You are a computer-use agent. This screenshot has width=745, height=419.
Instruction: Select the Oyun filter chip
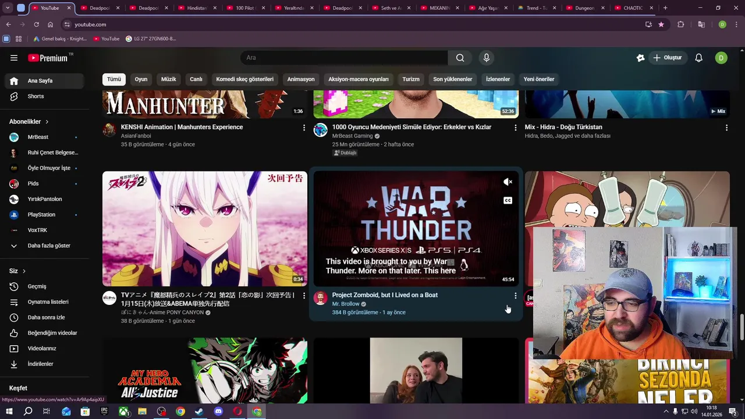pos(141,79)
